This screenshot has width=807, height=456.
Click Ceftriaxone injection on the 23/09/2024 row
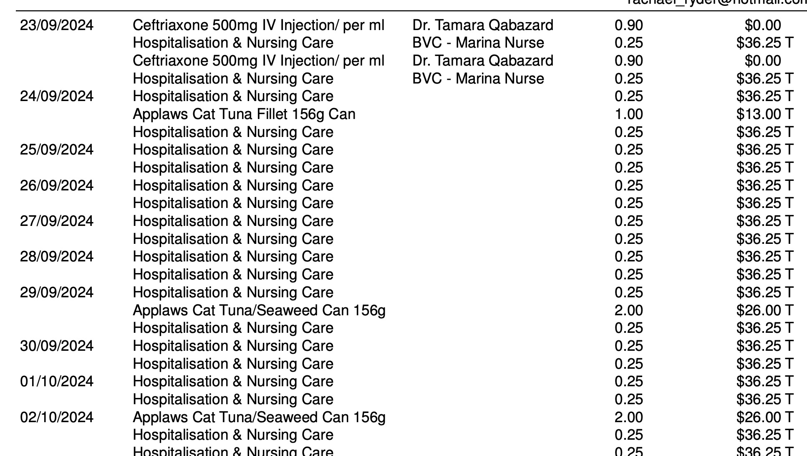click(x=258, y=25)
